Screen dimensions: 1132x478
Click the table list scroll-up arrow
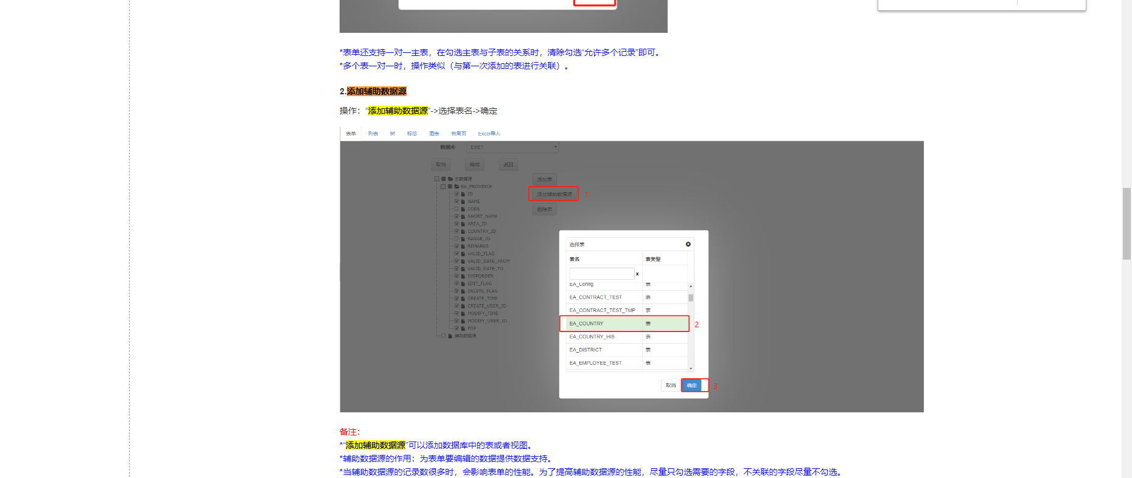[691, 286]
